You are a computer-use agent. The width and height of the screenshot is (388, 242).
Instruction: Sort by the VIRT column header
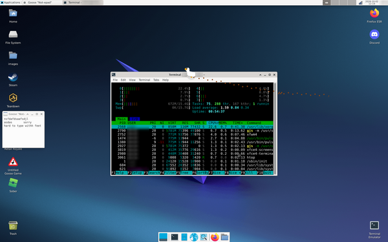[172, 123]
